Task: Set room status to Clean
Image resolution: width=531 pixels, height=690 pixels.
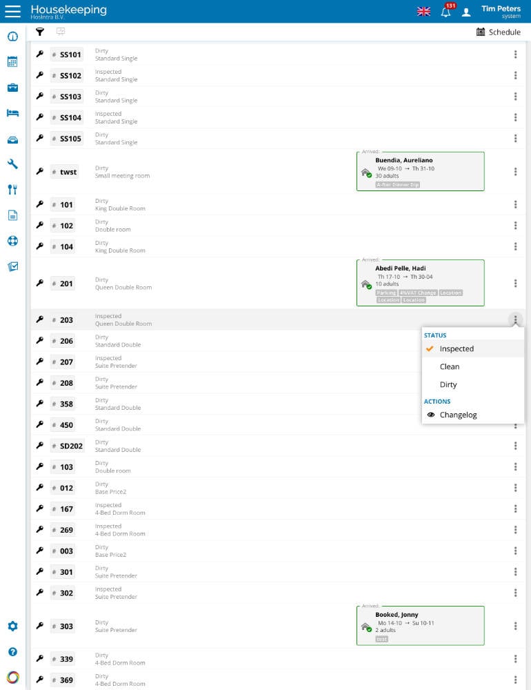Action: tap(450, 367)
